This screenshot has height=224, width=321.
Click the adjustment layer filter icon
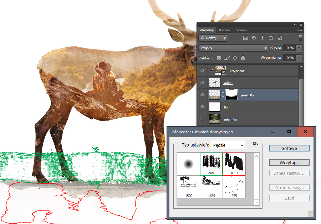coord(254,38)
